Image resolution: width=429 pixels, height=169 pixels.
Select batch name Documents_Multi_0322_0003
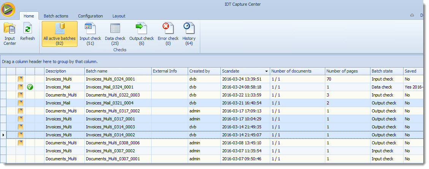point(113,95)
